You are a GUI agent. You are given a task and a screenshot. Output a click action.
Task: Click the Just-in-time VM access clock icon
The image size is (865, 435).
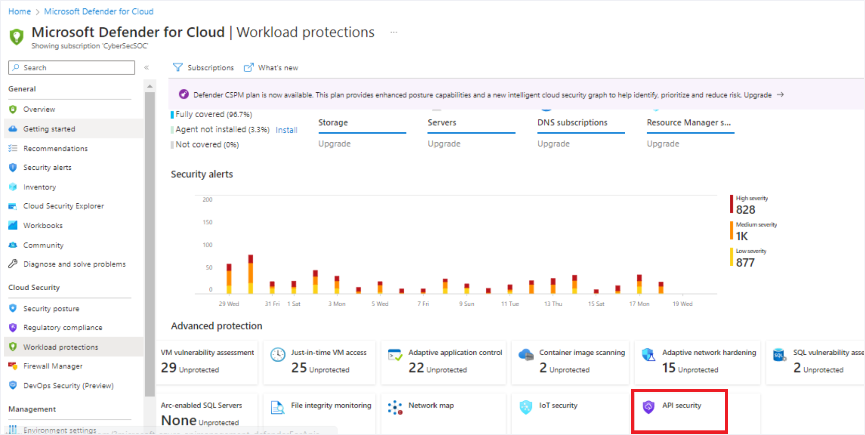pos(278,355)
